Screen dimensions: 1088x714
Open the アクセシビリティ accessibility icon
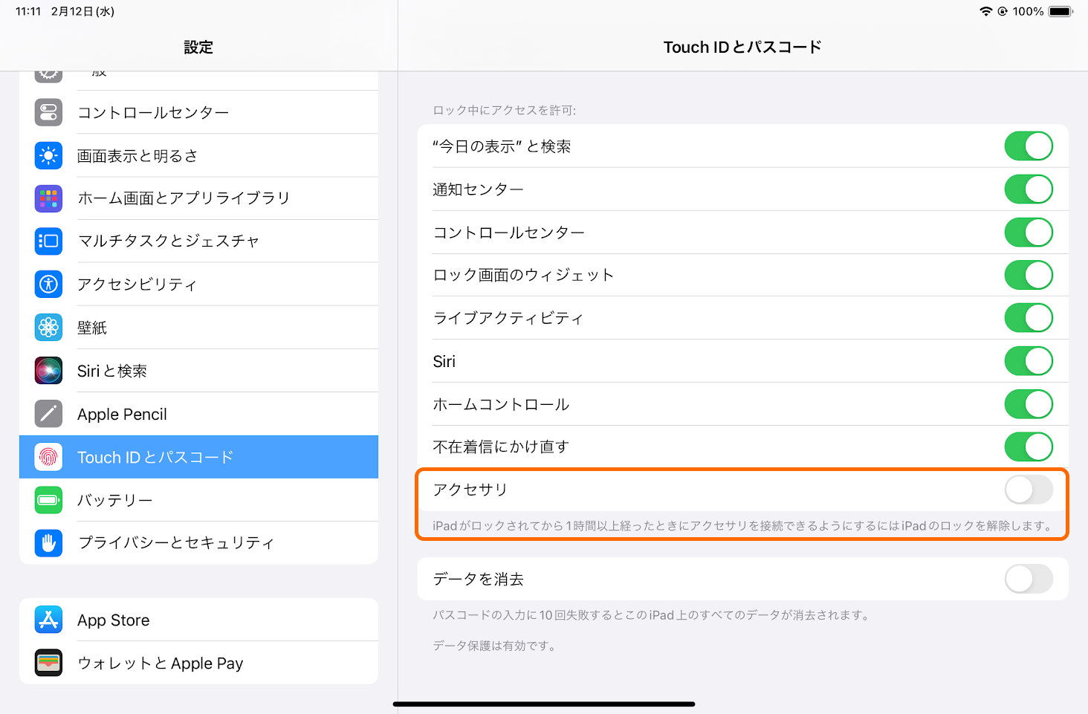pyautogui.click(x=48, y=284)
